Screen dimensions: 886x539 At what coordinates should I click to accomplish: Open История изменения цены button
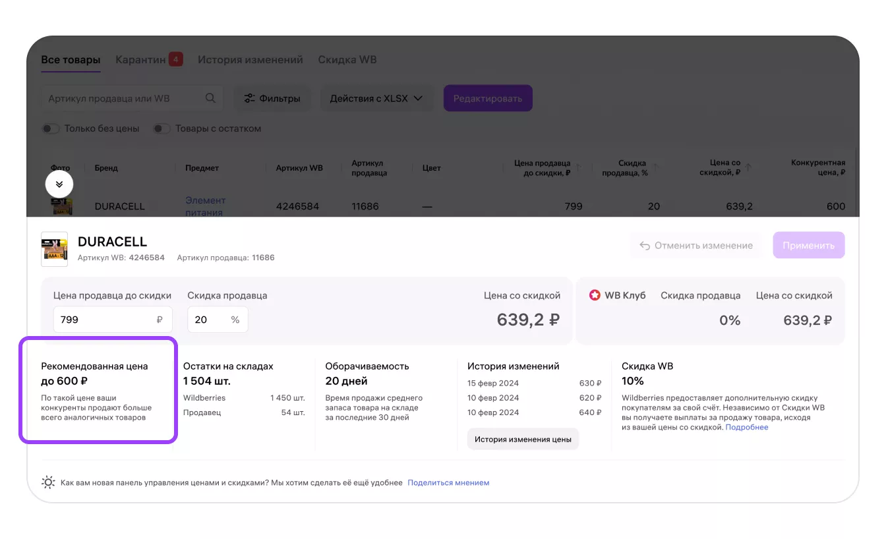pyautogui.click(x=523, y=439)
